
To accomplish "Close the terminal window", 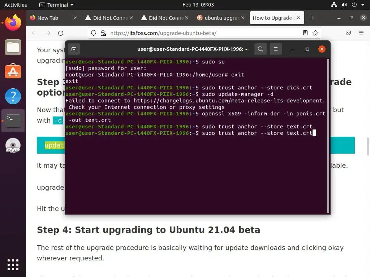I will click(x=322, y=49).
